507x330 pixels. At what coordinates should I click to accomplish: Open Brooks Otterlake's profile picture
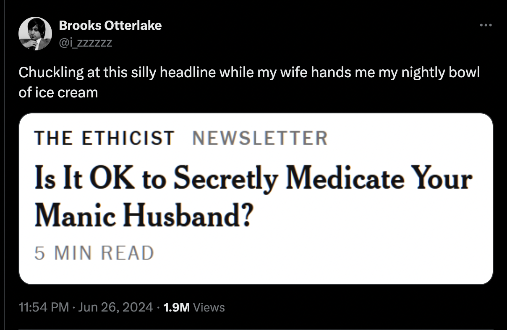tap(35, 34)
